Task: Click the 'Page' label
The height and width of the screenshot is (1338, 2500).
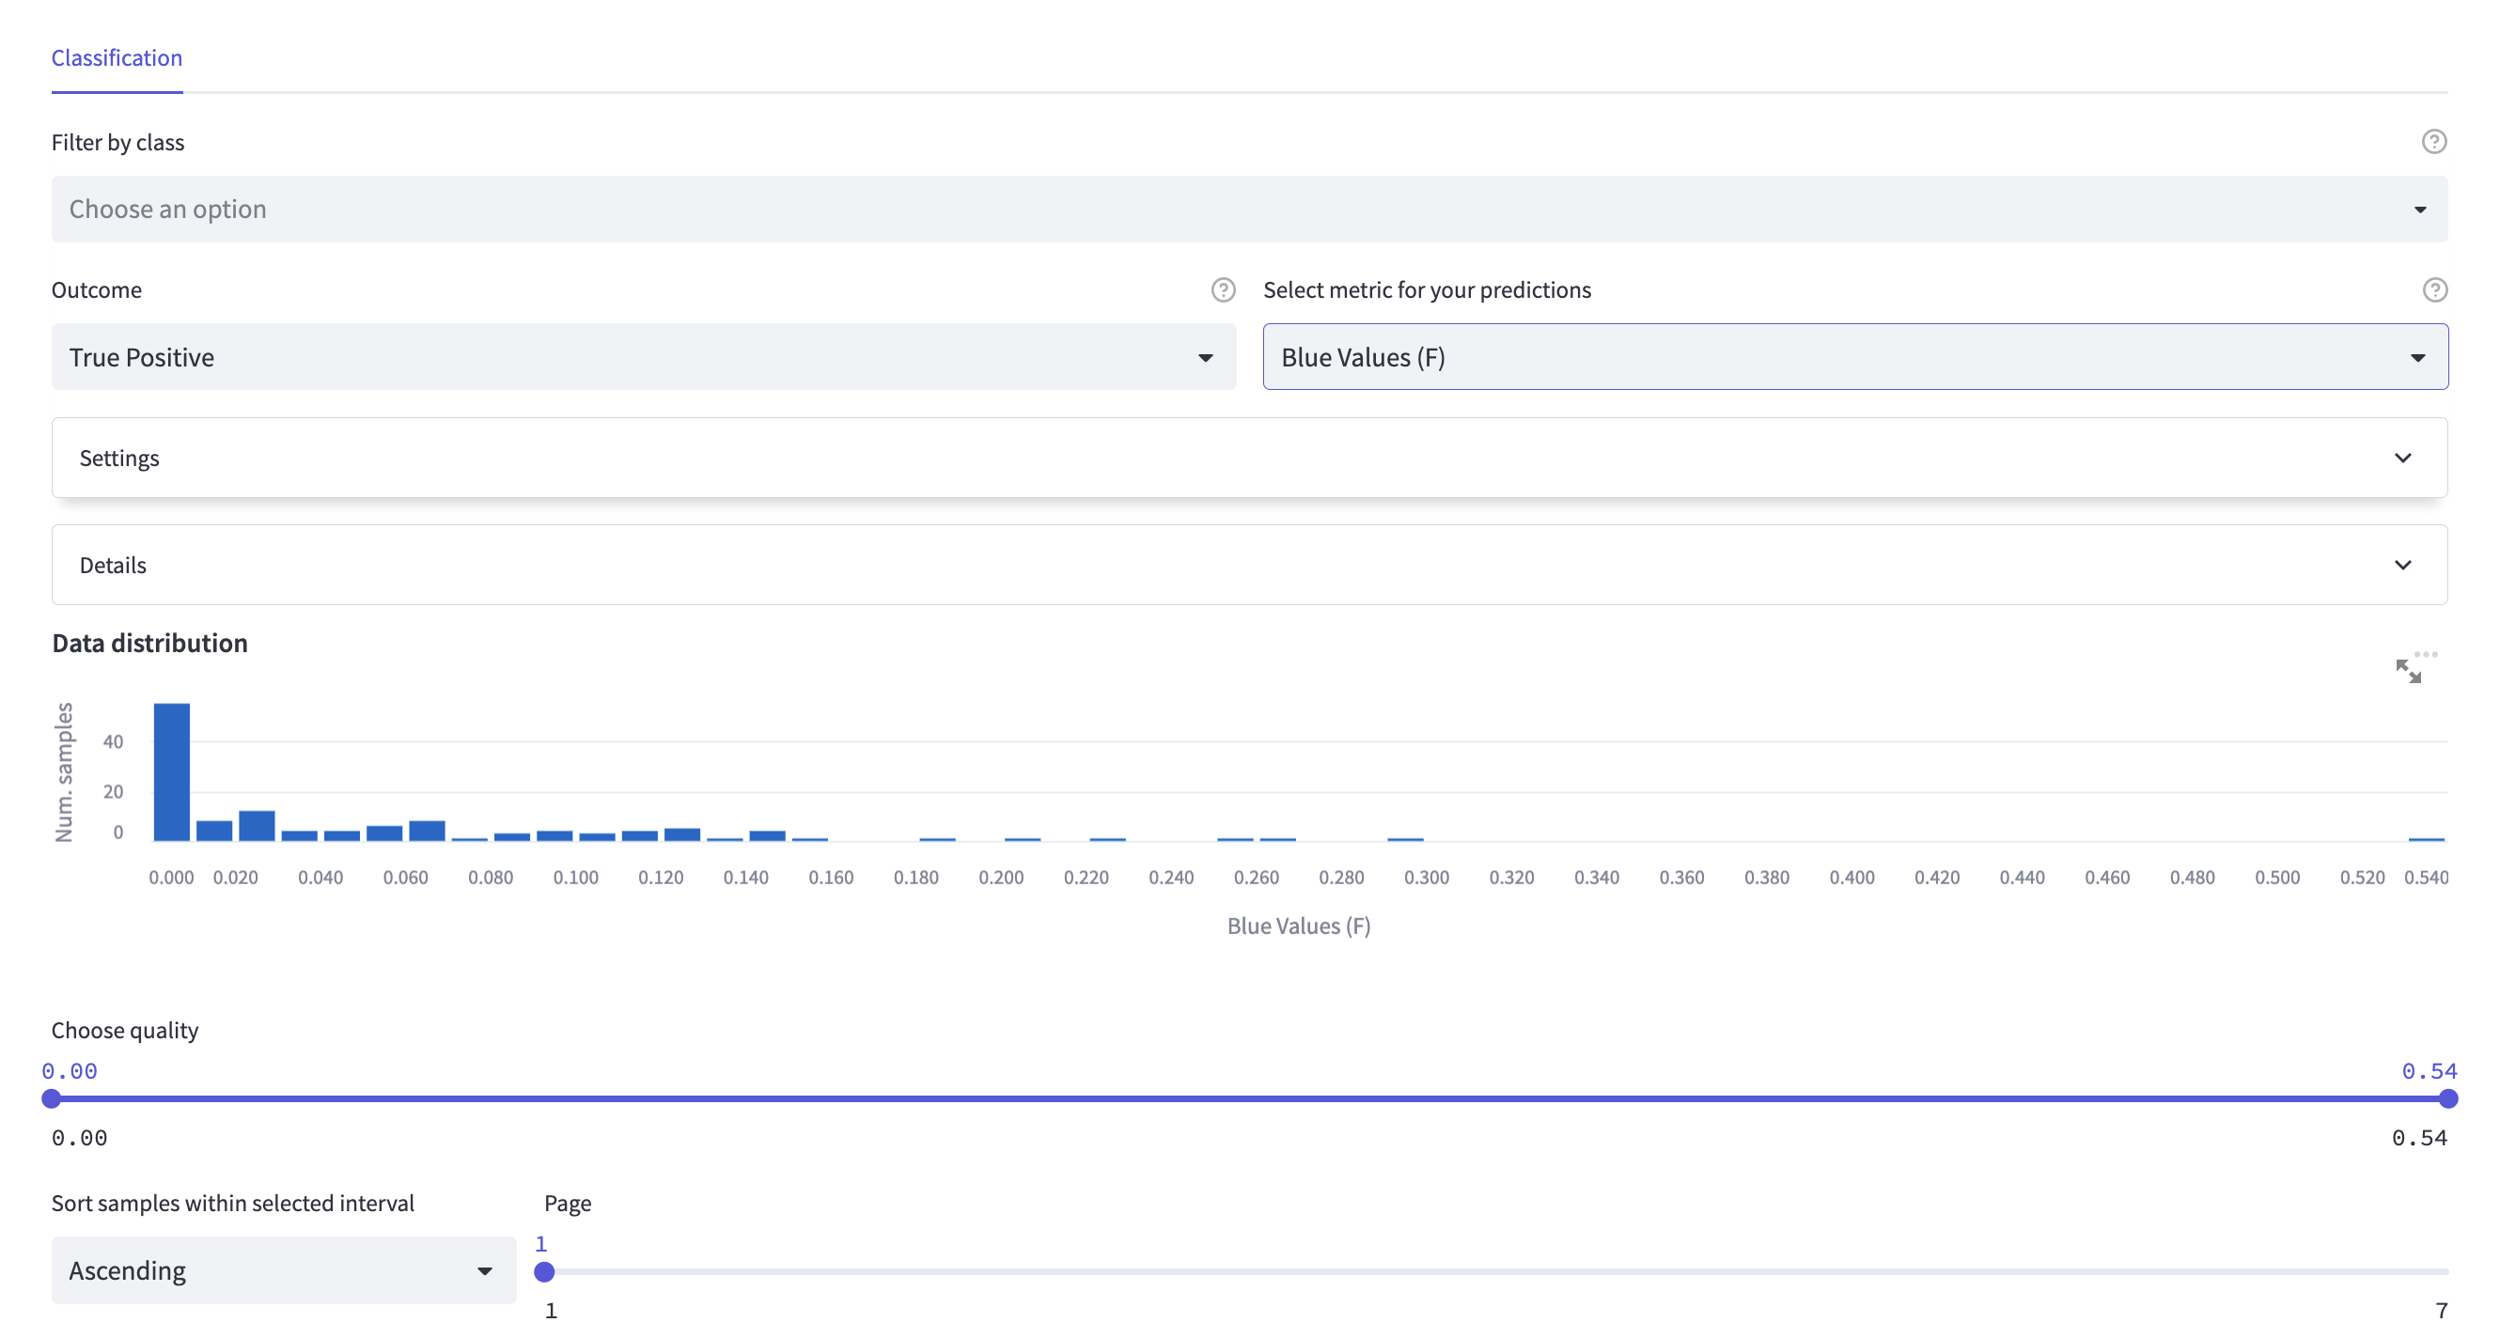Action: [568, 1203]
